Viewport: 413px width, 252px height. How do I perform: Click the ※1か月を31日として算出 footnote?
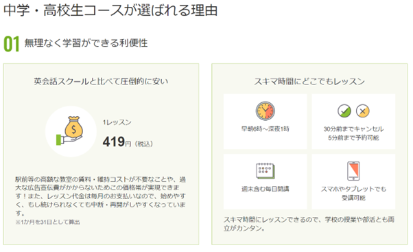tap(47, 222)
